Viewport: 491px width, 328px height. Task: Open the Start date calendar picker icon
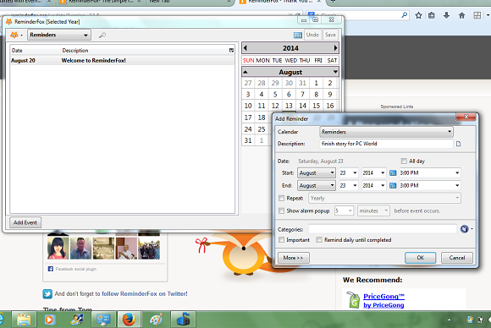[x=393, y=173]
